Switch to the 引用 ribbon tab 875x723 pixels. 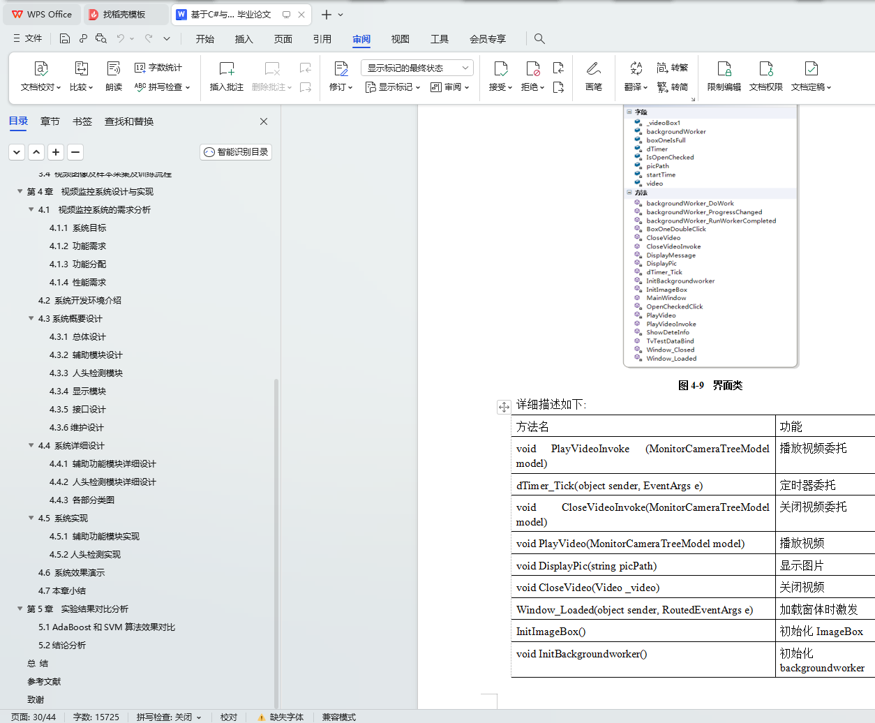(322, 39)
